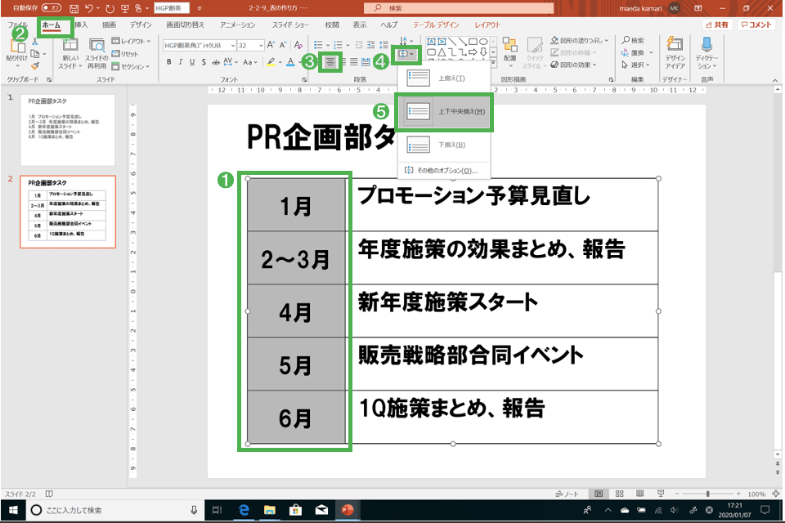Open the font size 32 dropdown
Screen dimensions: 785x523
pos(261,46)
